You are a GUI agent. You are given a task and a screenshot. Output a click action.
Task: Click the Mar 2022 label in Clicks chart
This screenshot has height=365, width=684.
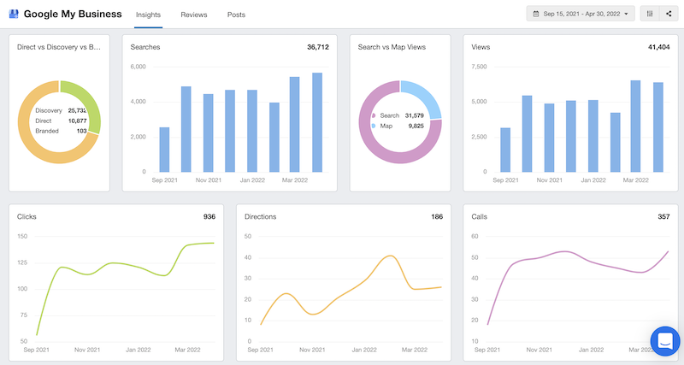tap(187, 350)
